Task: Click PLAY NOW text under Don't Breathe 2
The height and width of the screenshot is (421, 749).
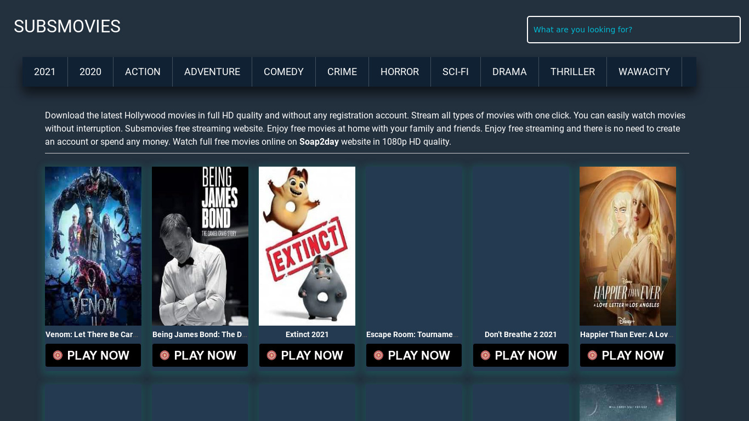Action: tap(526, 355)
